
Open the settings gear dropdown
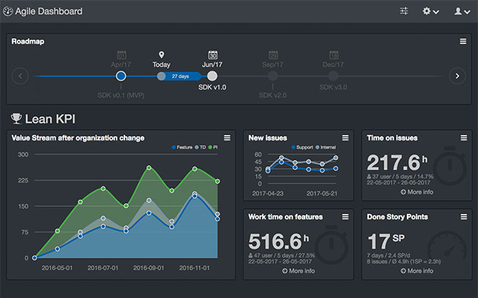pyautogui.click(x=430, y=11)
